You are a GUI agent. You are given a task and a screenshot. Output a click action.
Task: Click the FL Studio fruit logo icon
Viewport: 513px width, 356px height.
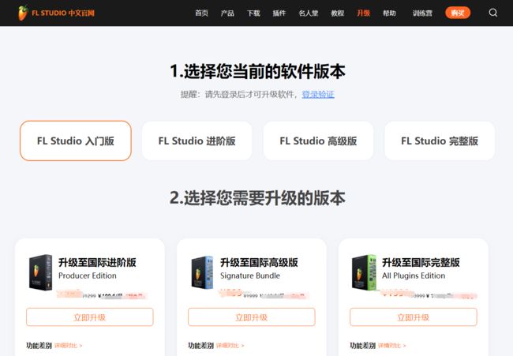pos(23,13)
